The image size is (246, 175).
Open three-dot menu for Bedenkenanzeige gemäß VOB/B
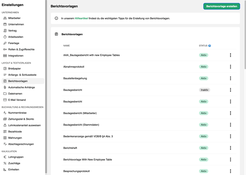[x=231, y=136]
